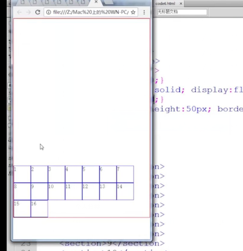Select the code6.html editor tab
The width and height of the screenshot is (243, 251).
(x=165, y=4)
